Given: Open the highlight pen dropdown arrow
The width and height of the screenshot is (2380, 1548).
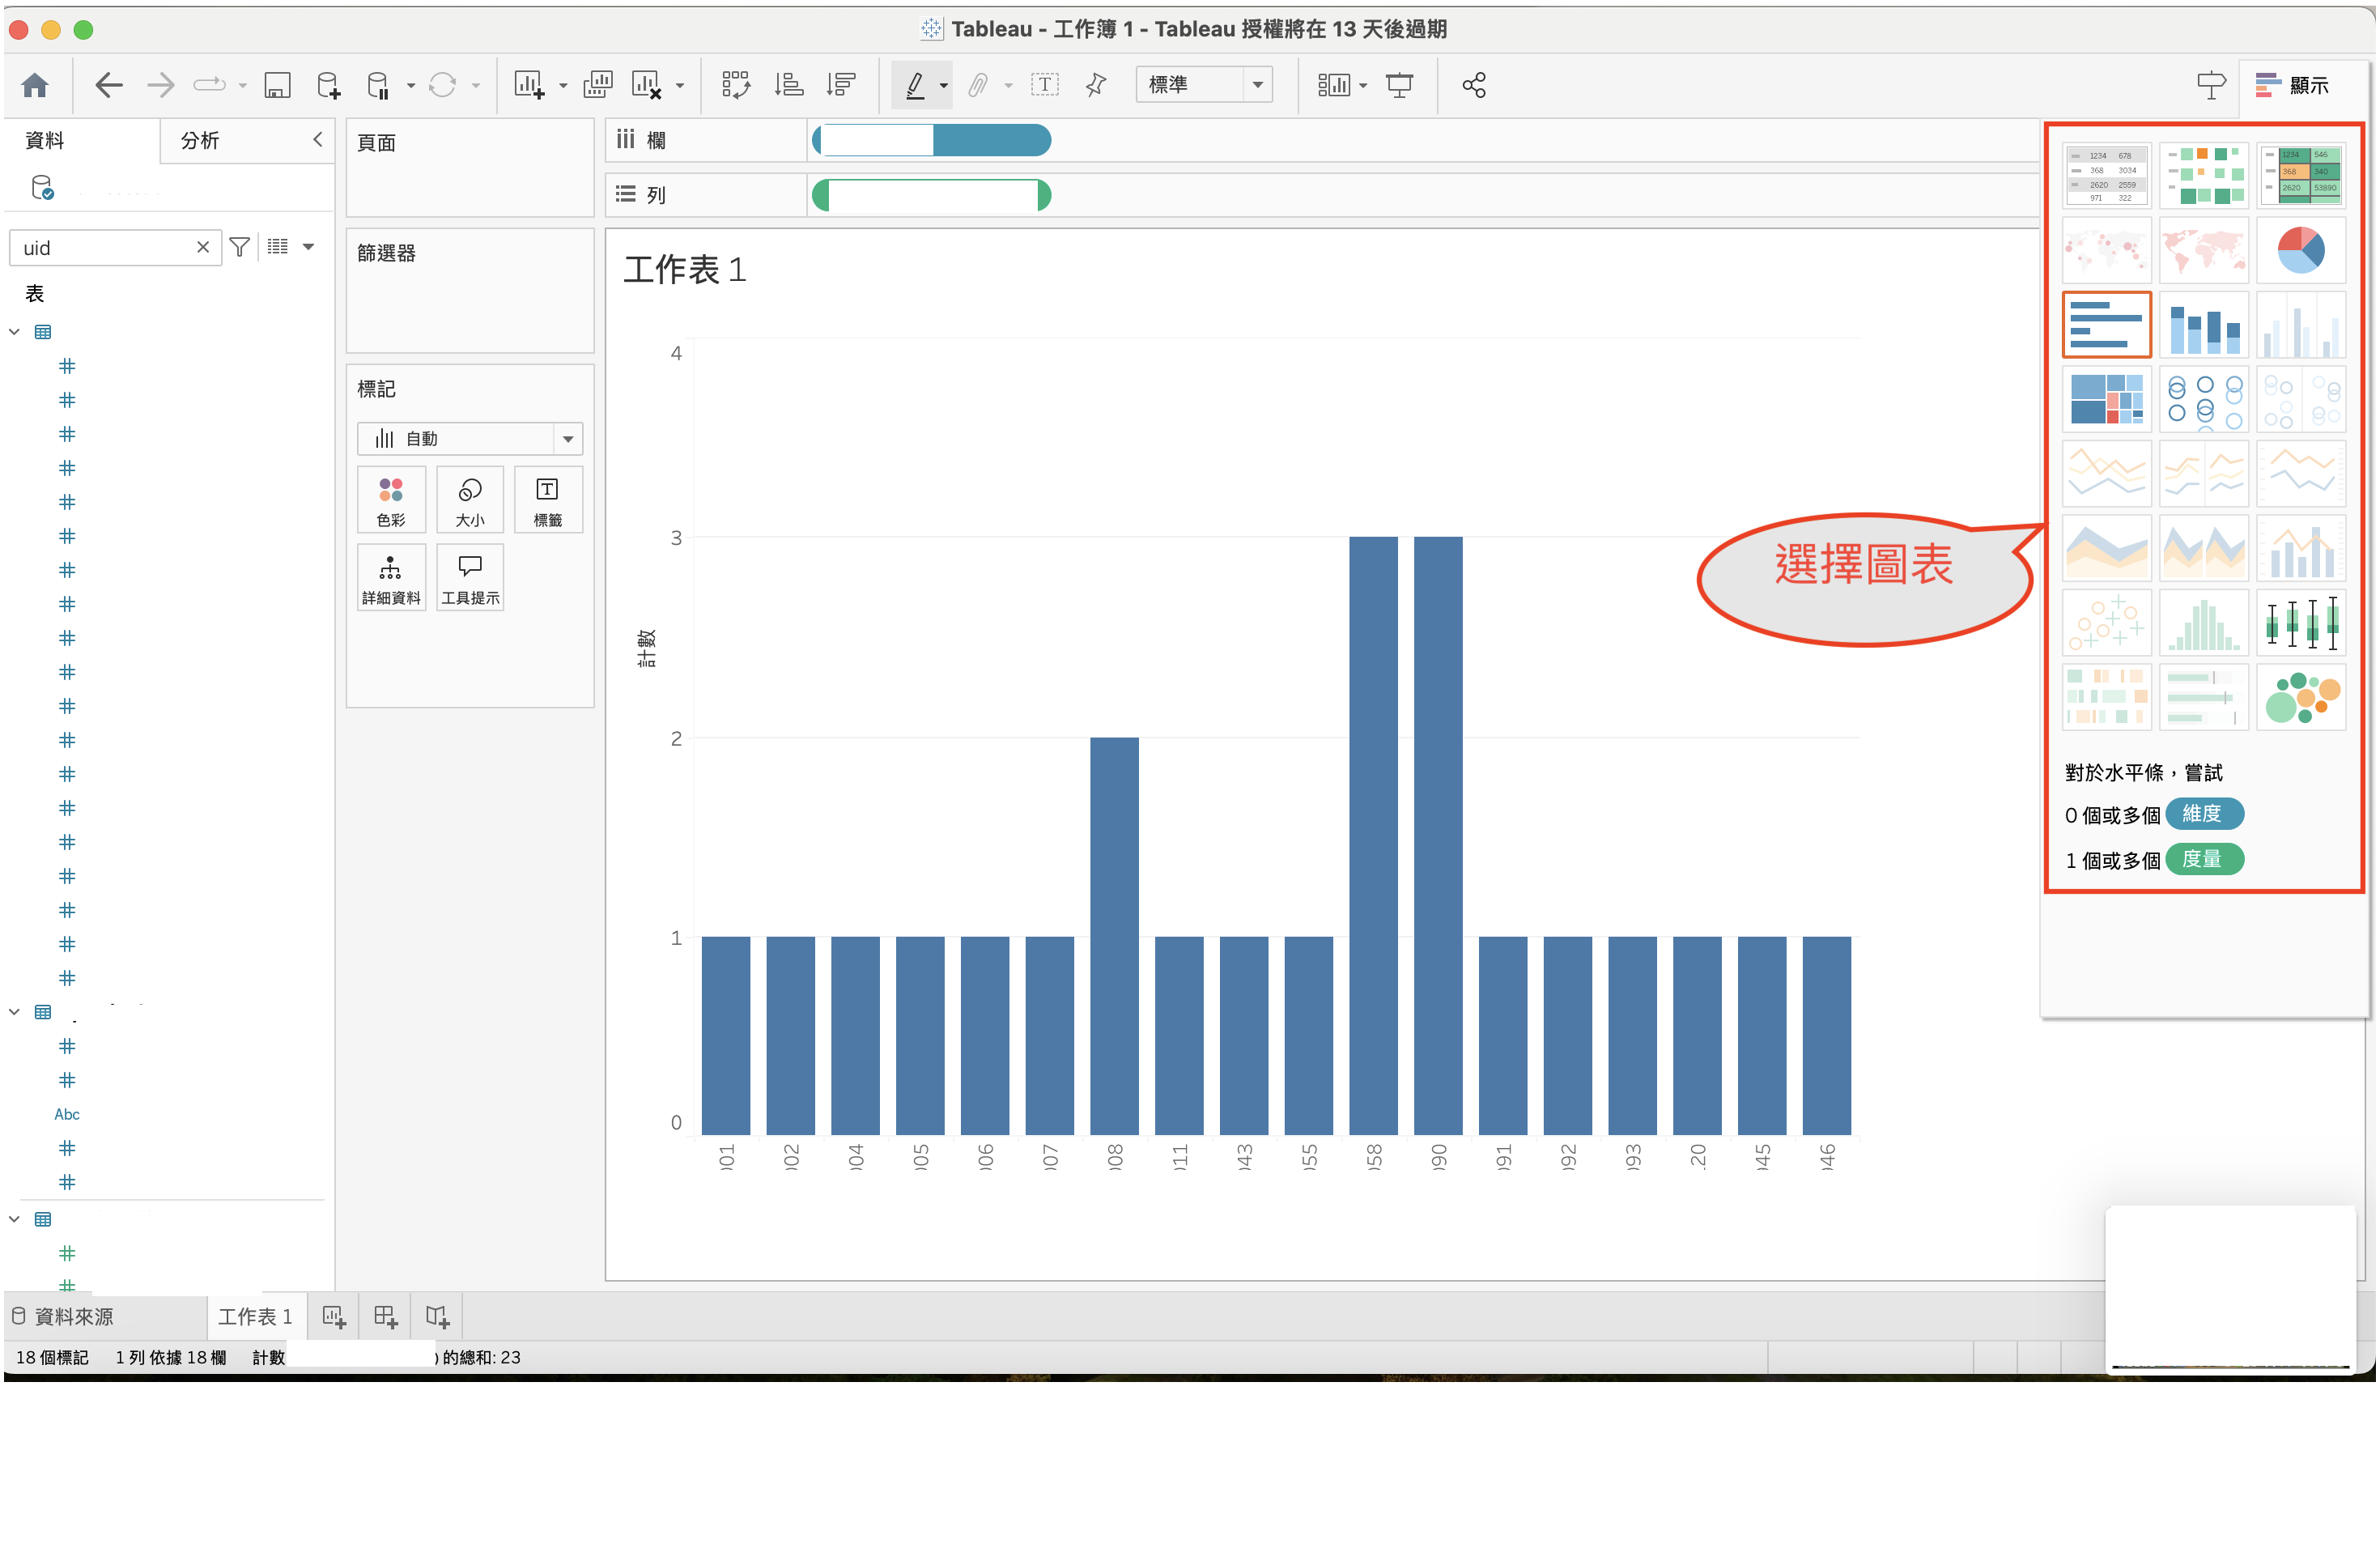Looking at the screenshot, I should coord(943,86).
